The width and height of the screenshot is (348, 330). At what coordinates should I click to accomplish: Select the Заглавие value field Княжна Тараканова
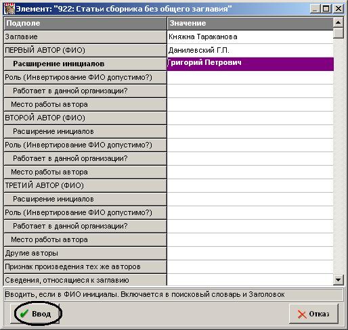pos(250,37)
